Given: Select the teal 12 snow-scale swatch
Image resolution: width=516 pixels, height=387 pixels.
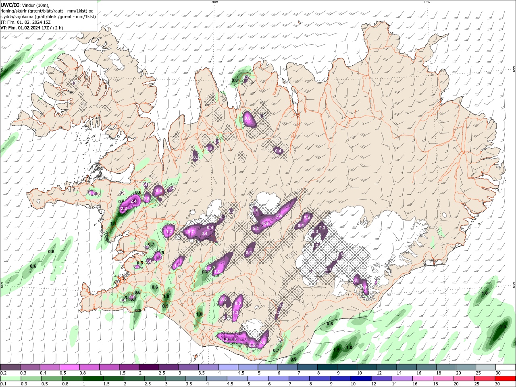Looking at the screenshot, I should (387, 367).
